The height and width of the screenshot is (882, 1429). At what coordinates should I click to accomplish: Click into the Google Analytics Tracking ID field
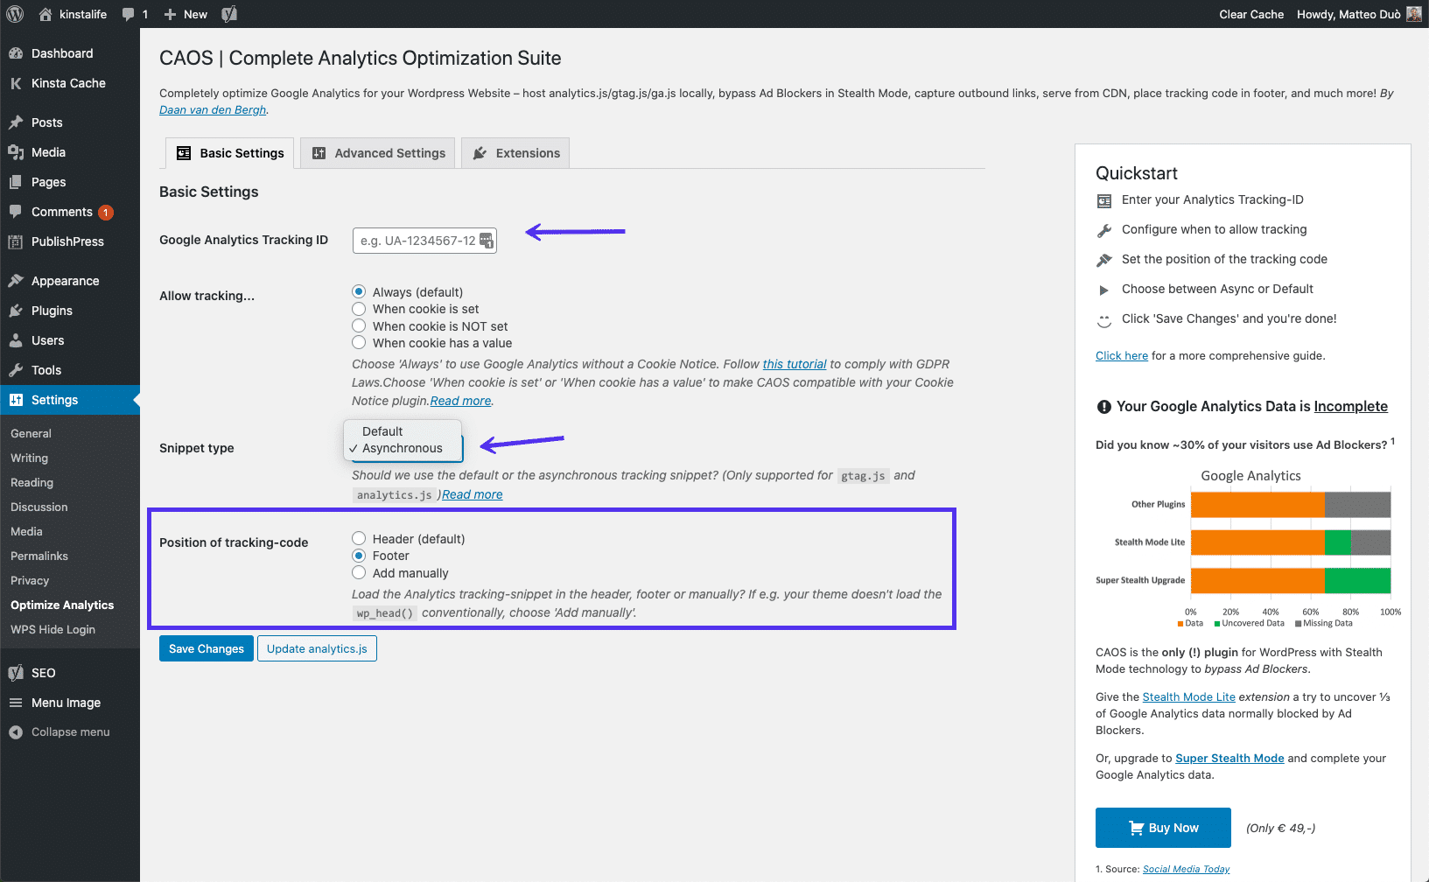(x=417, y=241)
